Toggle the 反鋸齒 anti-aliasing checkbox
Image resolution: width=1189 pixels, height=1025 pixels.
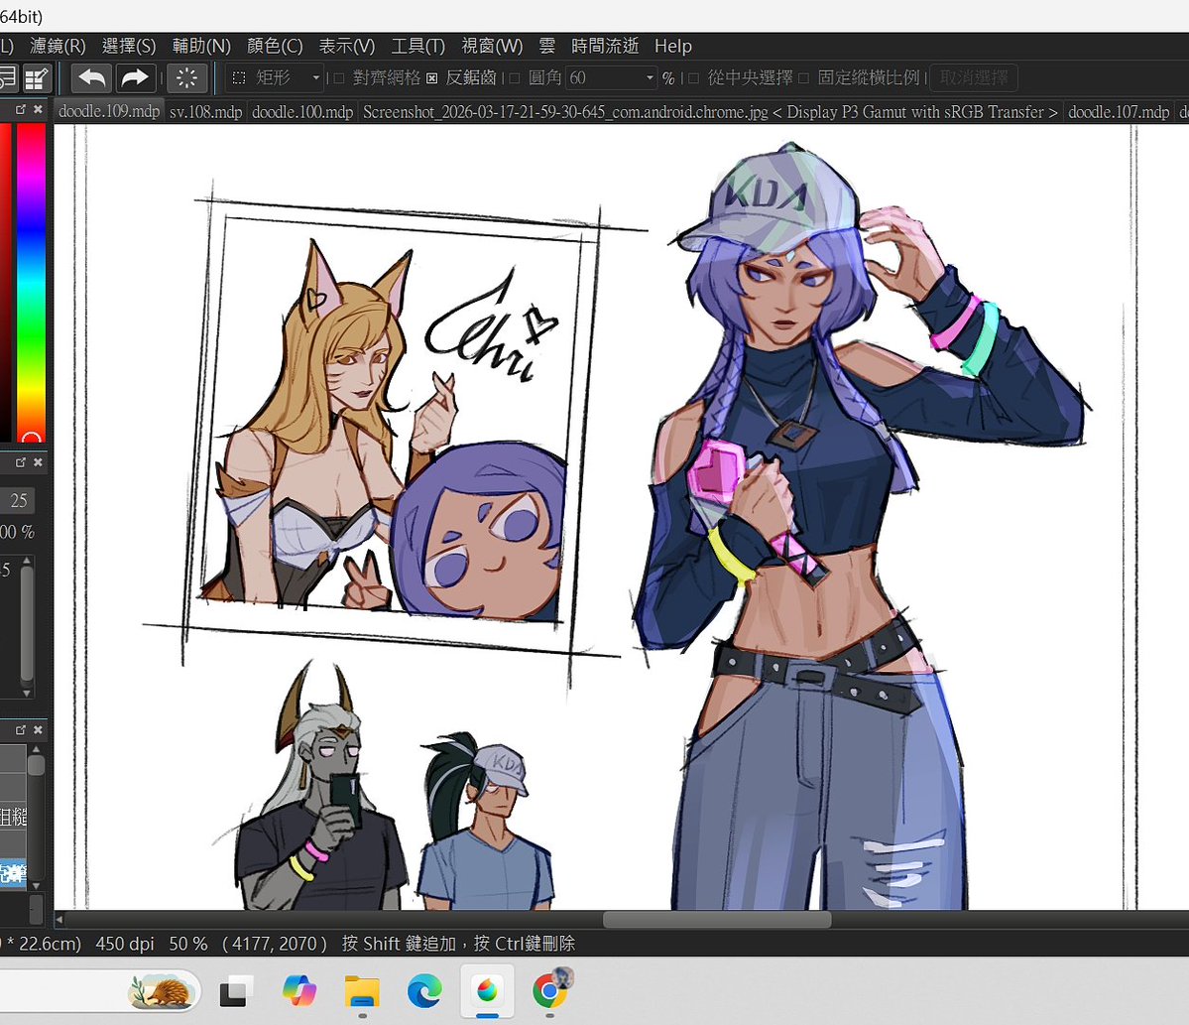[431, 77]
